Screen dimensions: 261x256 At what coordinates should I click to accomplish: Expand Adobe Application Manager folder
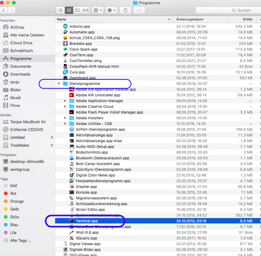[65, 101]
